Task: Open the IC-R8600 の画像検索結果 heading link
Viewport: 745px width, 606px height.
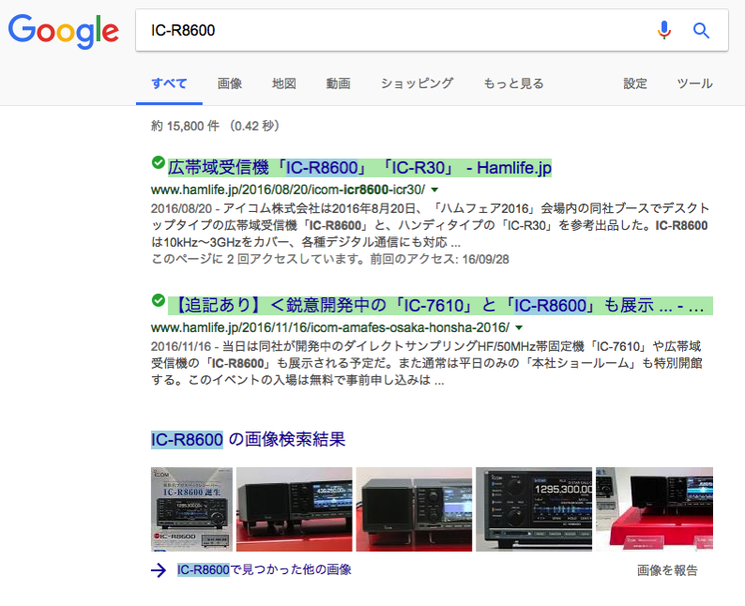Action: 248,439
